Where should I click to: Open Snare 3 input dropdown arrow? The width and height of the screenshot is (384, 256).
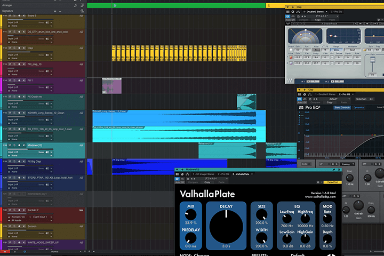[51, 22]
